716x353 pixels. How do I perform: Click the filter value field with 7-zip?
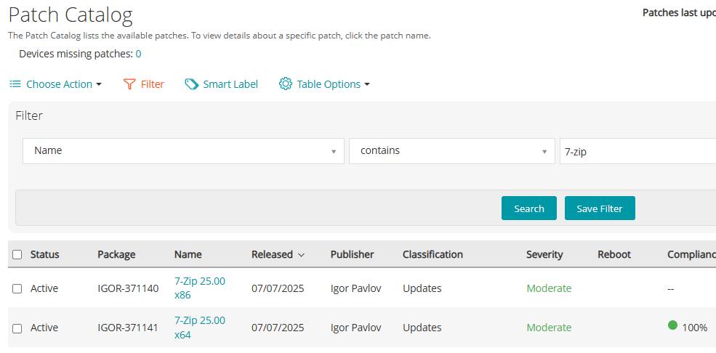636,151
